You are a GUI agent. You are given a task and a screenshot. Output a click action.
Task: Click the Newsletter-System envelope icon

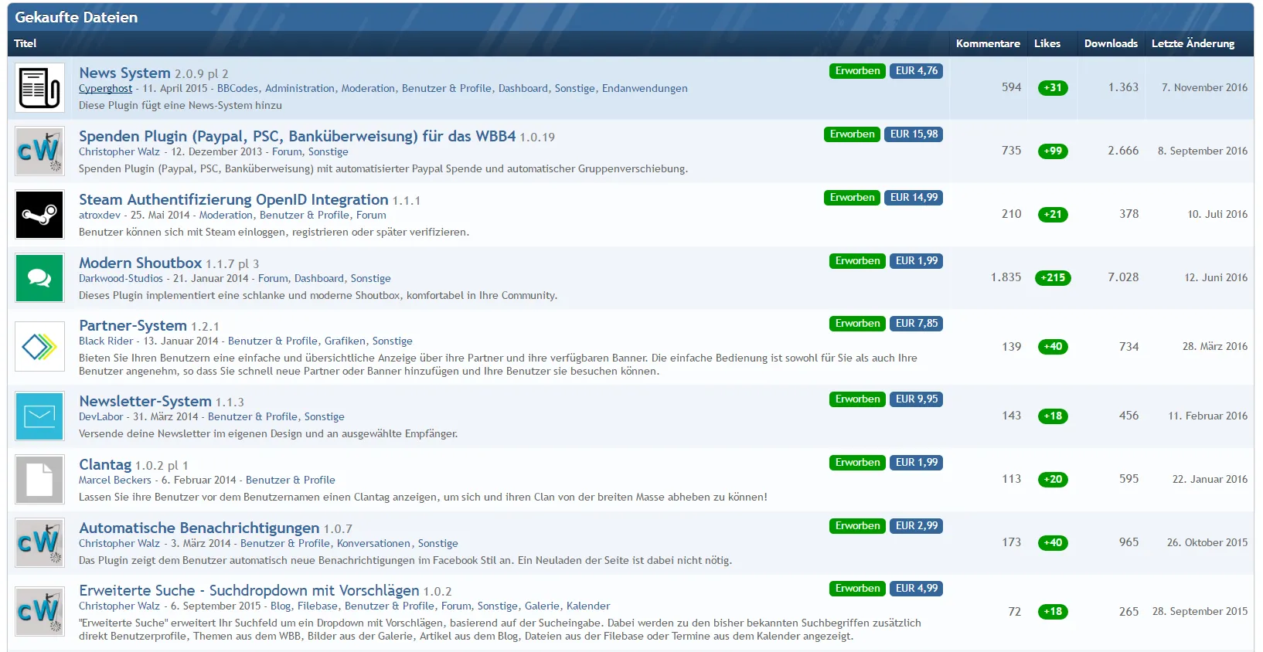pos(39,416)
